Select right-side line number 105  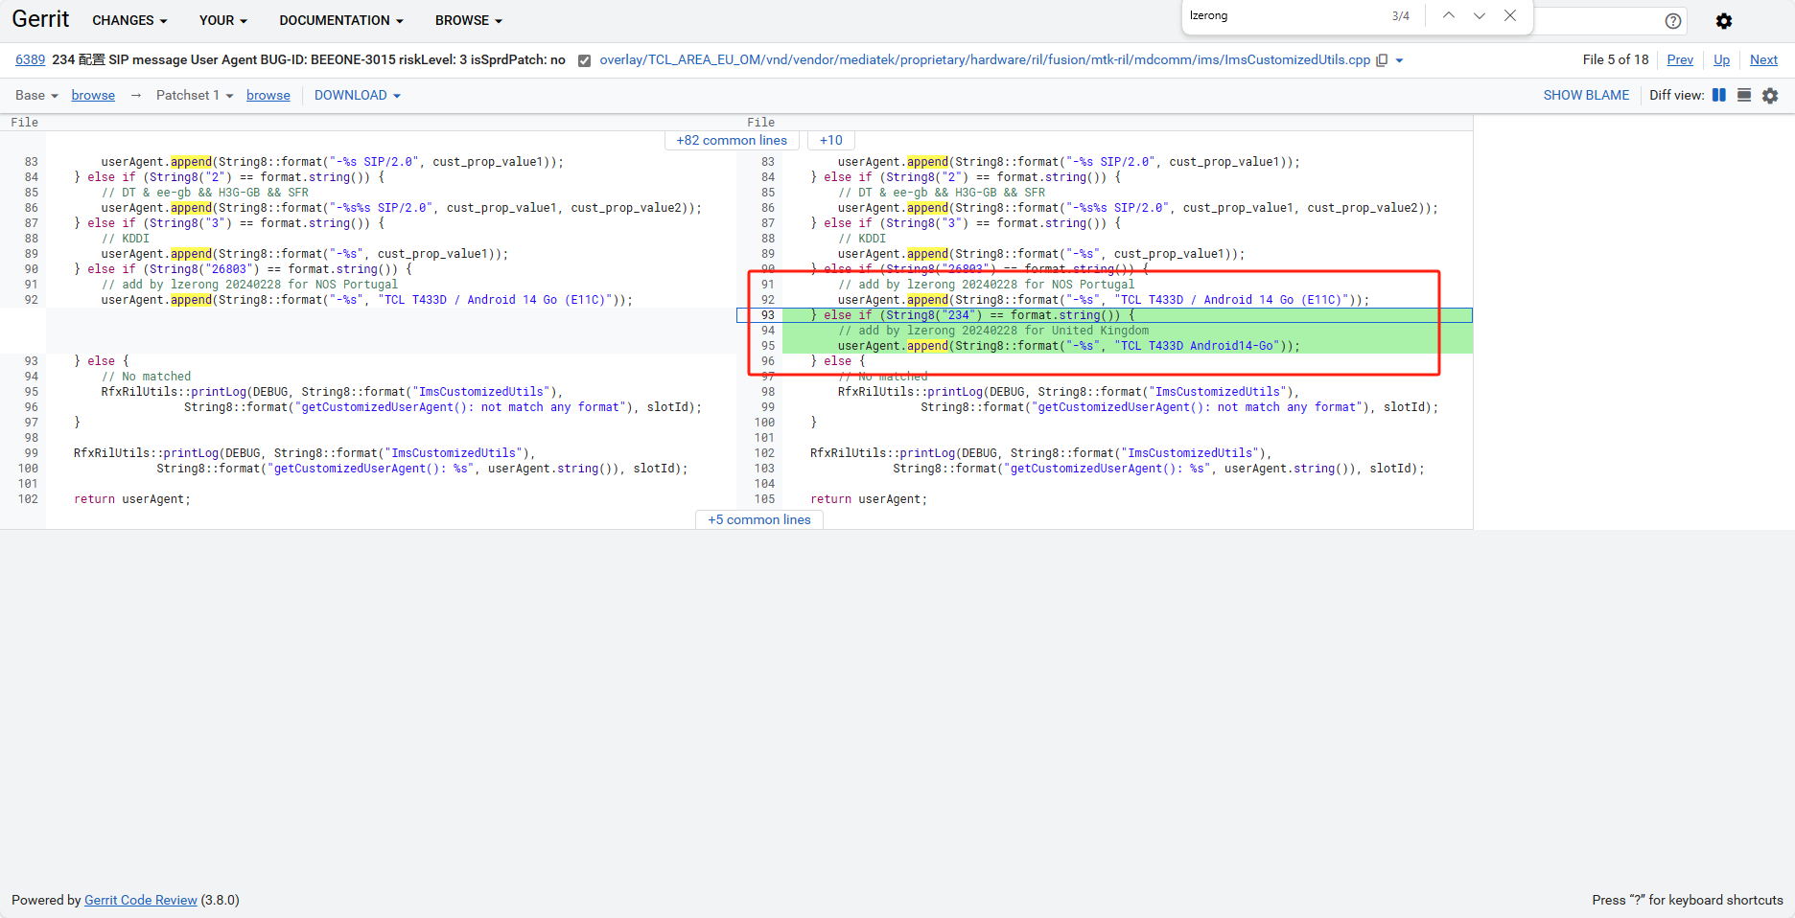[x=764, y=499]
